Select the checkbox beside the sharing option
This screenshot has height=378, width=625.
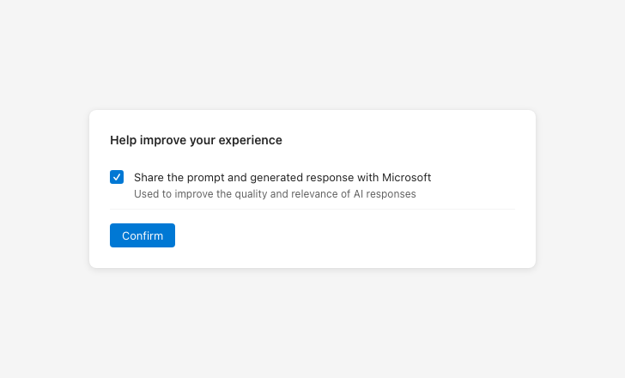pos(117,177)
